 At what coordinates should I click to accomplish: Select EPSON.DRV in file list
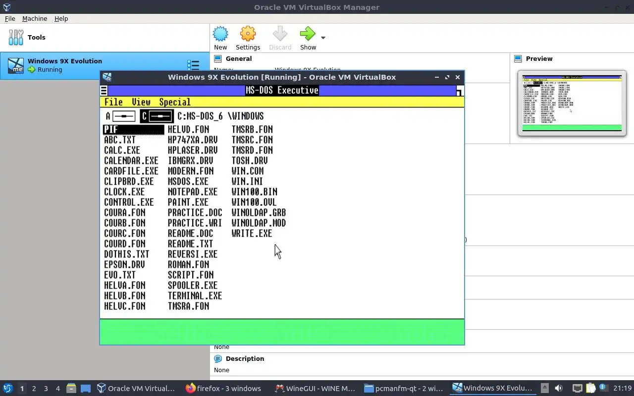pyautogui.click(x=124, y=264)
